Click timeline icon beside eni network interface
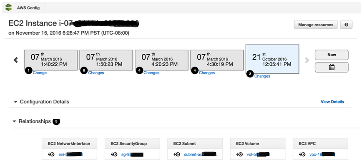The height and width of the screenshot is (163, 362). pyautogui.click(x=51, y=155)
